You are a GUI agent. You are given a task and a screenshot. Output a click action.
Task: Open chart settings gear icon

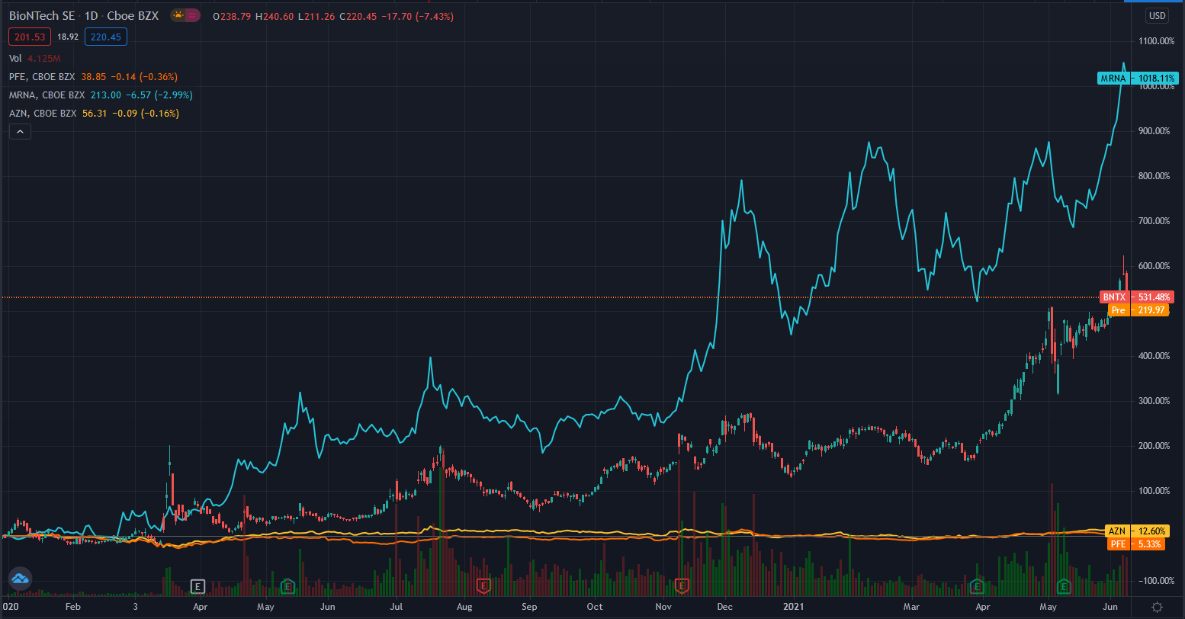tap(1157, 607)
